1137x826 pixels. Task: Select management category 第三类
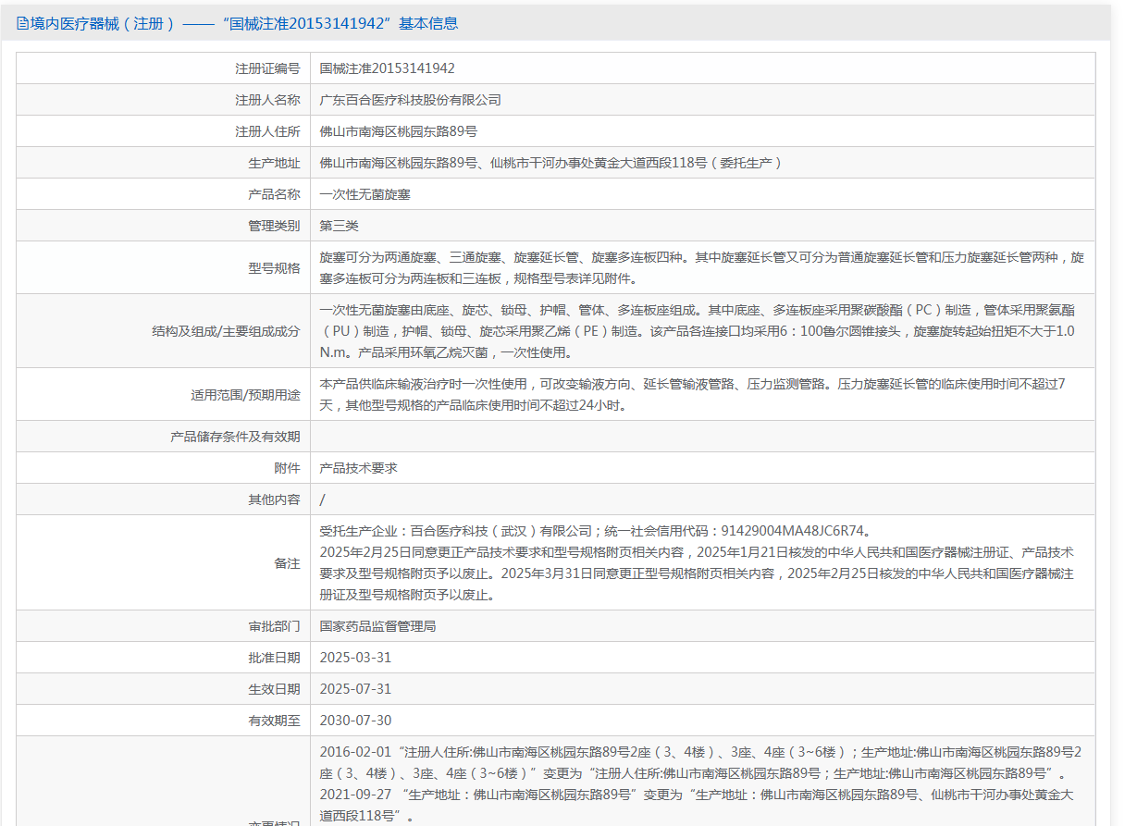point(339,226)
